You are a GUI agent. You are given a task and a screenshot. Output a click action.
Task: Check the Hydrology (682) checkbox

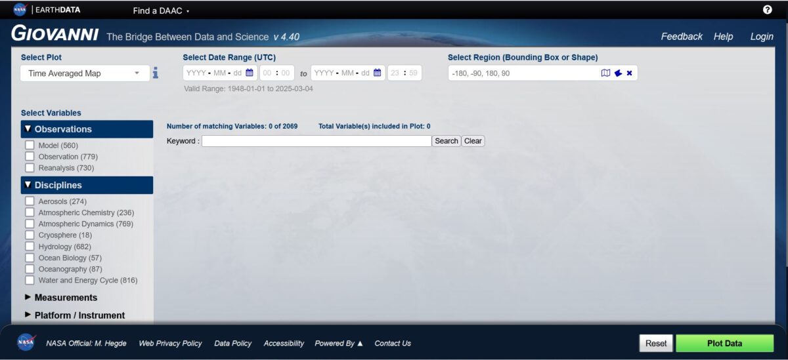click(30, 247)
